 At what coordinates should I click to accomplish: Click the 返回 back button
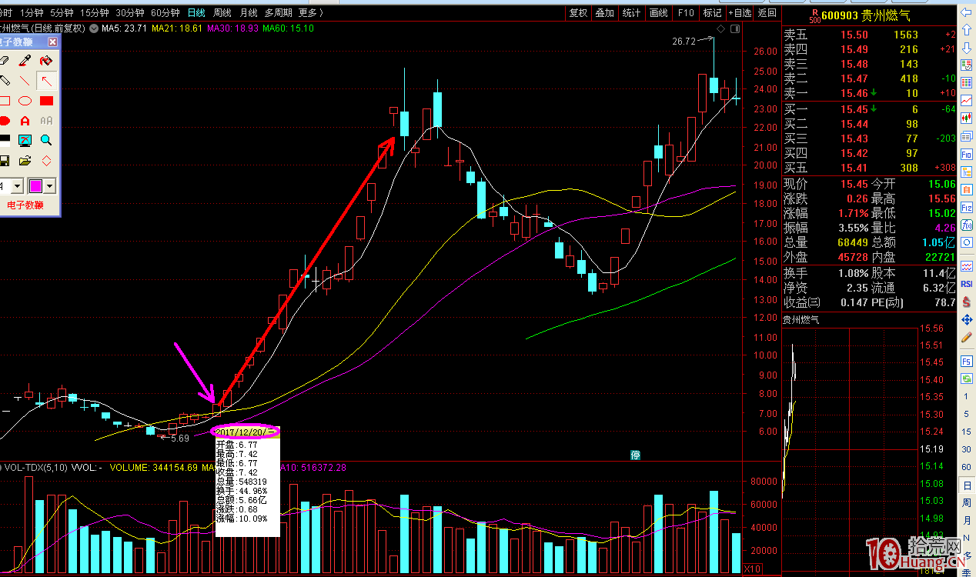click(767, 13)
